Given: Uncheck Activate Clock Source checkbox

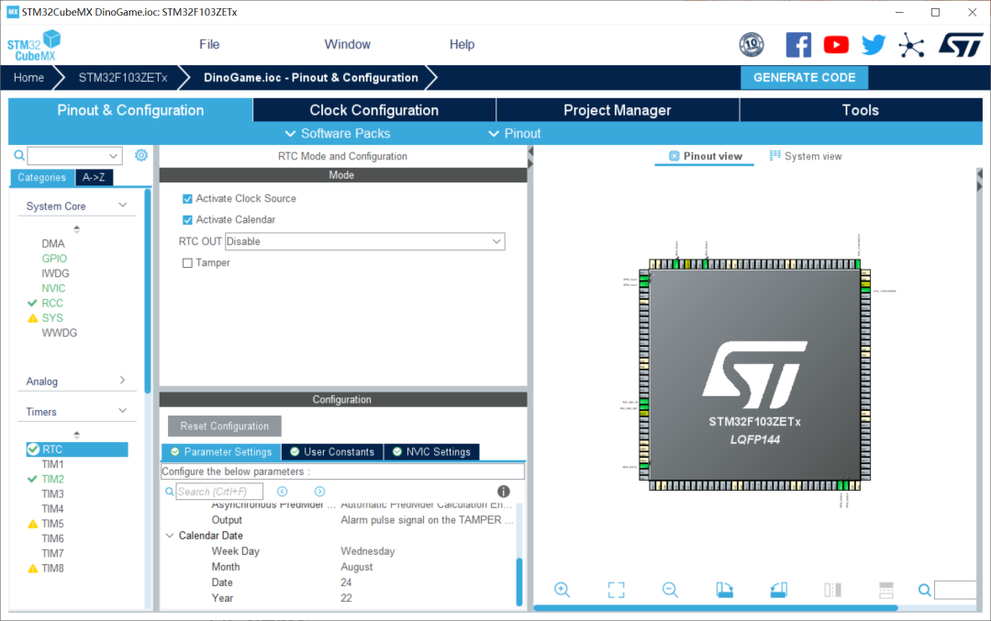Looking at the screenshot, I should (188, 199).
